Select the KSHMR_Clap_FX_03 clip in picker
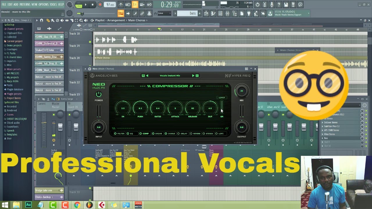Viewport: 372px width, 209px height. [x=49, y=37]
